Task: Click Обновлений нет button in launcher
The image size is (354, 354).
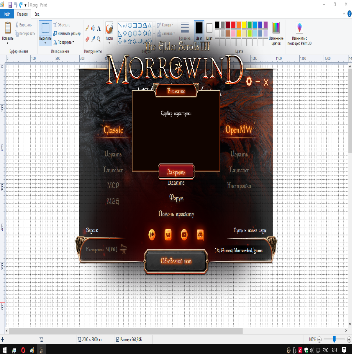Action: (176, 261)
